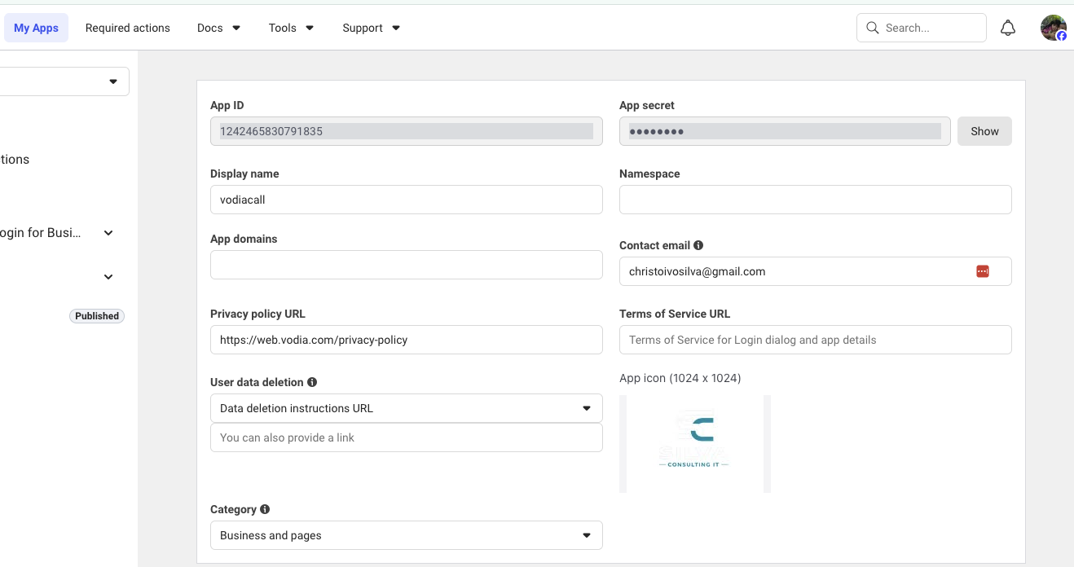Click the Contact email info icon
Screen dimensions: 1074x567
point(698,245)
